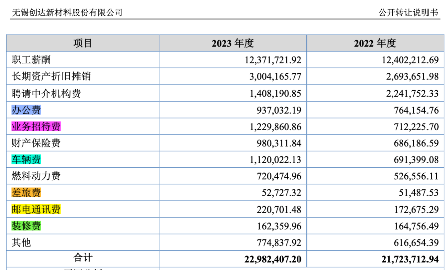Select the yellow-highlighted 邮电通讯费 label
The width and height of the screenshot is (447, 270).
tap(36, 209)
